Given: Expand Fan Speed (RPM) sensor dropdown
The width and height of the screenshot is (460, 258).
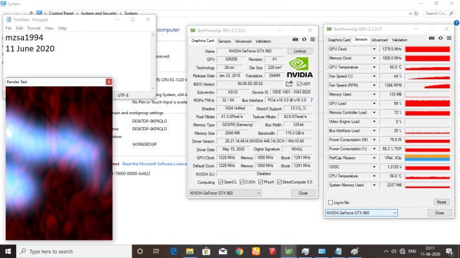Looking at the screenshot, I should pyautogui.click(x=374, y=86).
